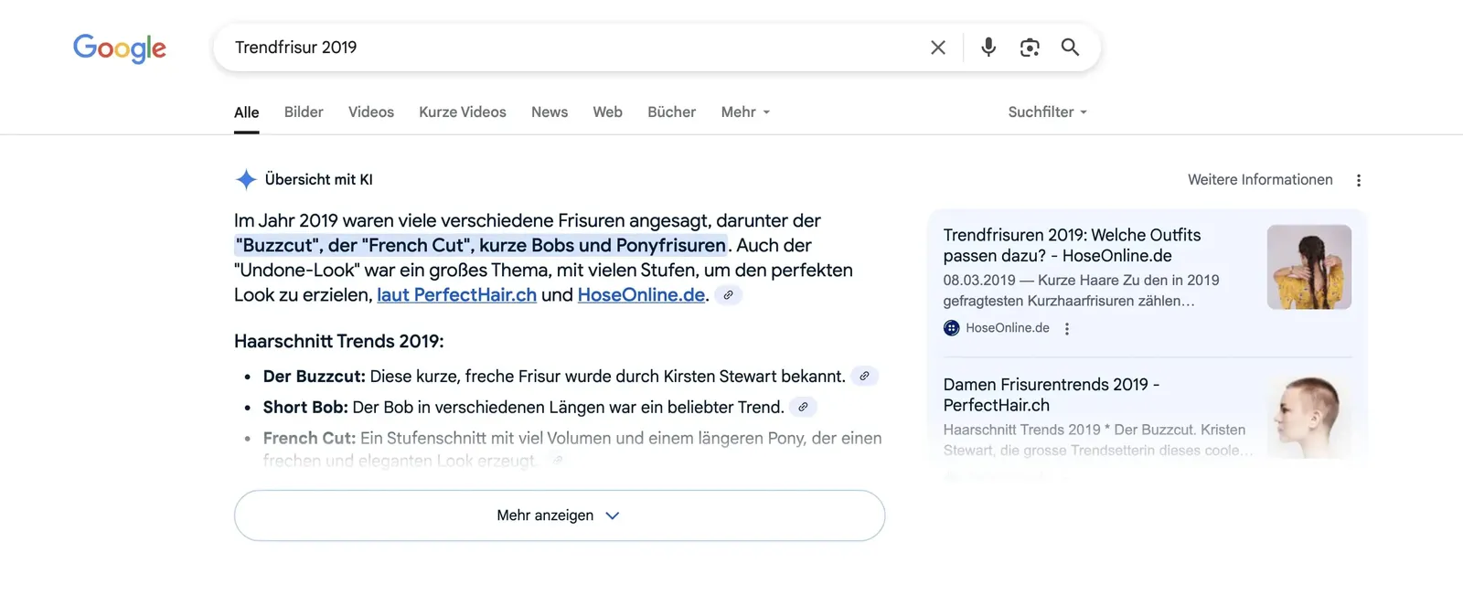Image resolution: width=1463 pixels, height=595 pixels.
Task: Click the French Cut bullet text
Action: [572, 449]
